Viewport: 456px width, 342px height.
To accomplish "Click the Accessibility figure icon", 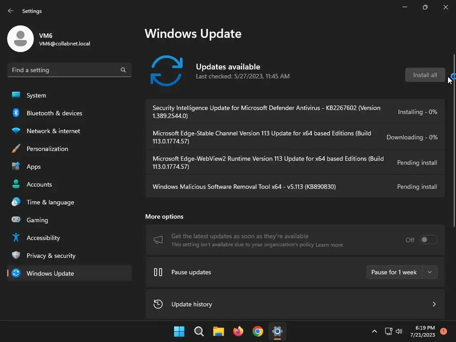I will [16, 238].
